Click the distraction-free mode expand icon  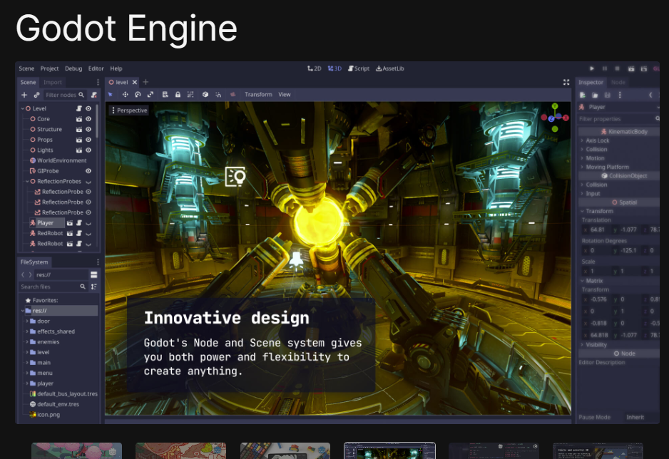[566, 82]
